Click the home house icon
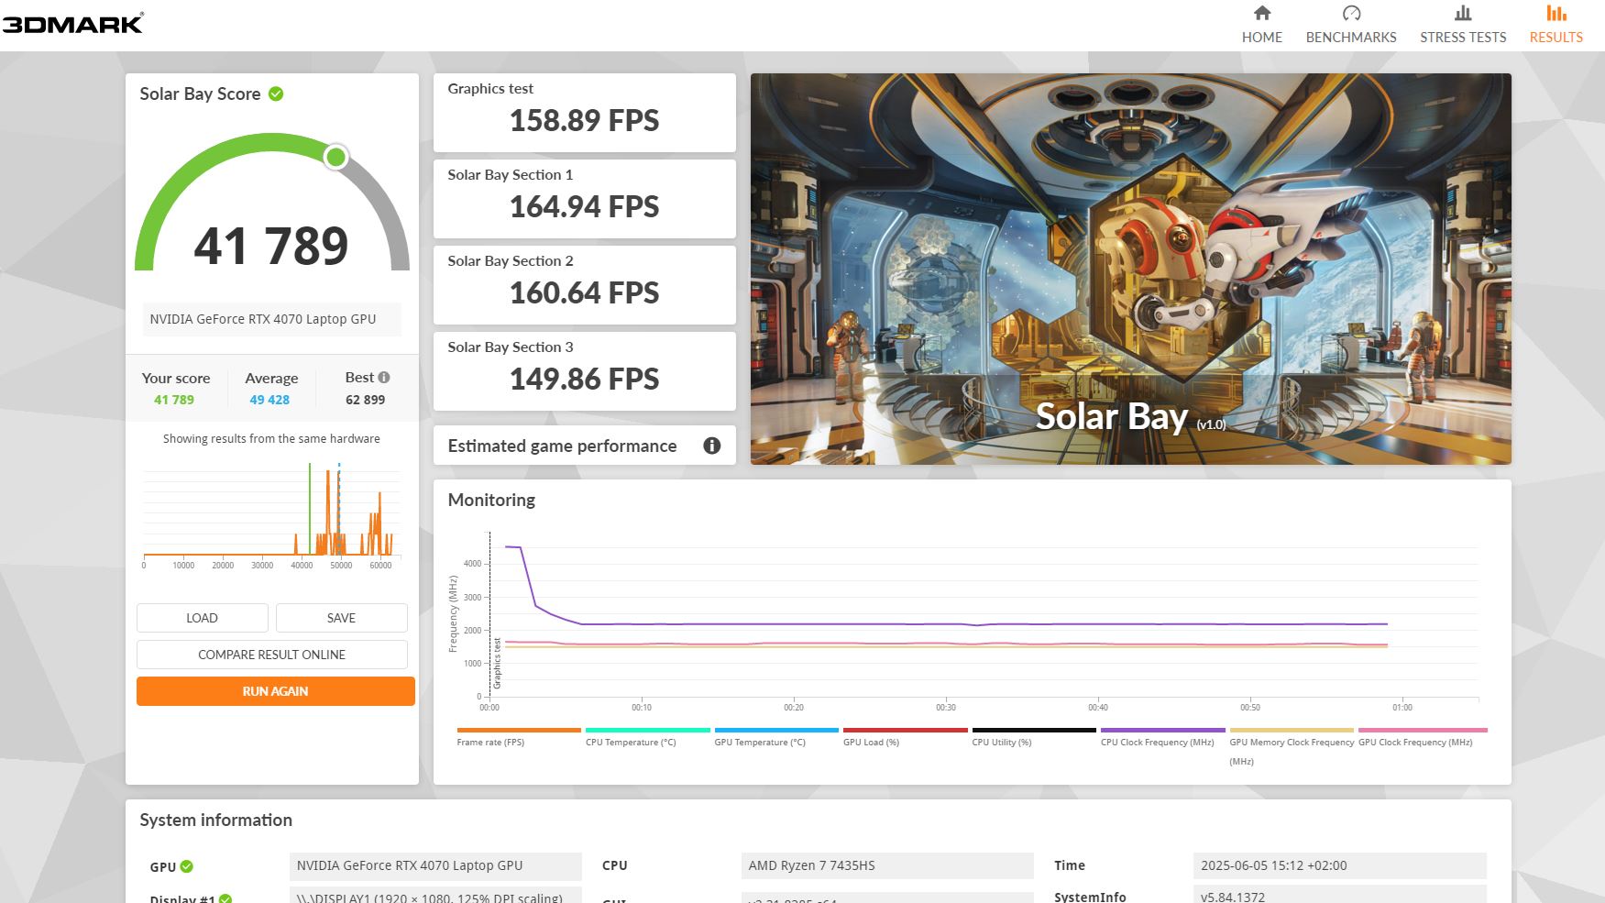This screenshot has width=1605, height=903. tap(1262, 13)
